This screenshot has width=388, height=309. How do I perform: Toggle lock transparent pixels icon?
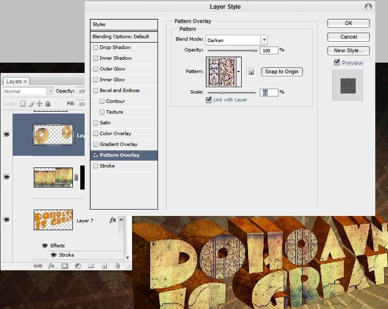[23, 103]
